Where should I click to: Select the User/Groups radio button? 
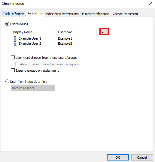pos(7,24)
